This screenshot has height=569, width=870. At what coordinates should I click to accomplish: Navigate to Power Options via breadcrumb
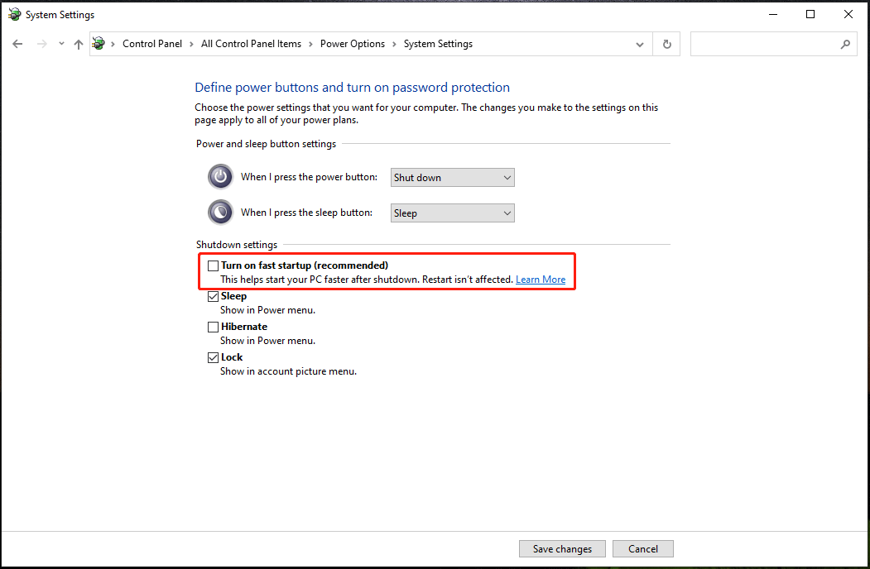coord(353,43)
